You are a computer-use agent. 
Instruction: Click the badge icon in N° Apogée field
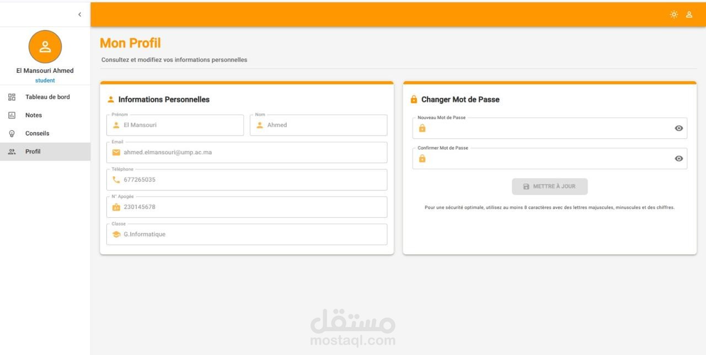point(116,207)
